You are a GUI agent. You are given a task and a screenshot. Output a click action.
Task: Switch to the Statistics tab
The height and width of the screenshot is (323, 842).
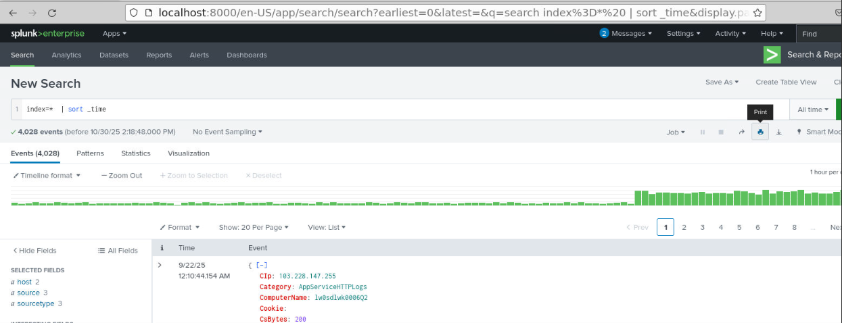click(135, 153)
